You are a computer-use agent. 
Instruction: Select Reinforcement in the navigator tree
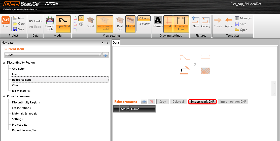coord(60,80)
